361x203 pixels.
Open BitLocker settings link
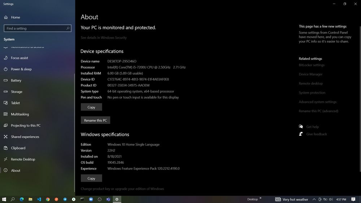pyautogui.click(x=312, y=65)
